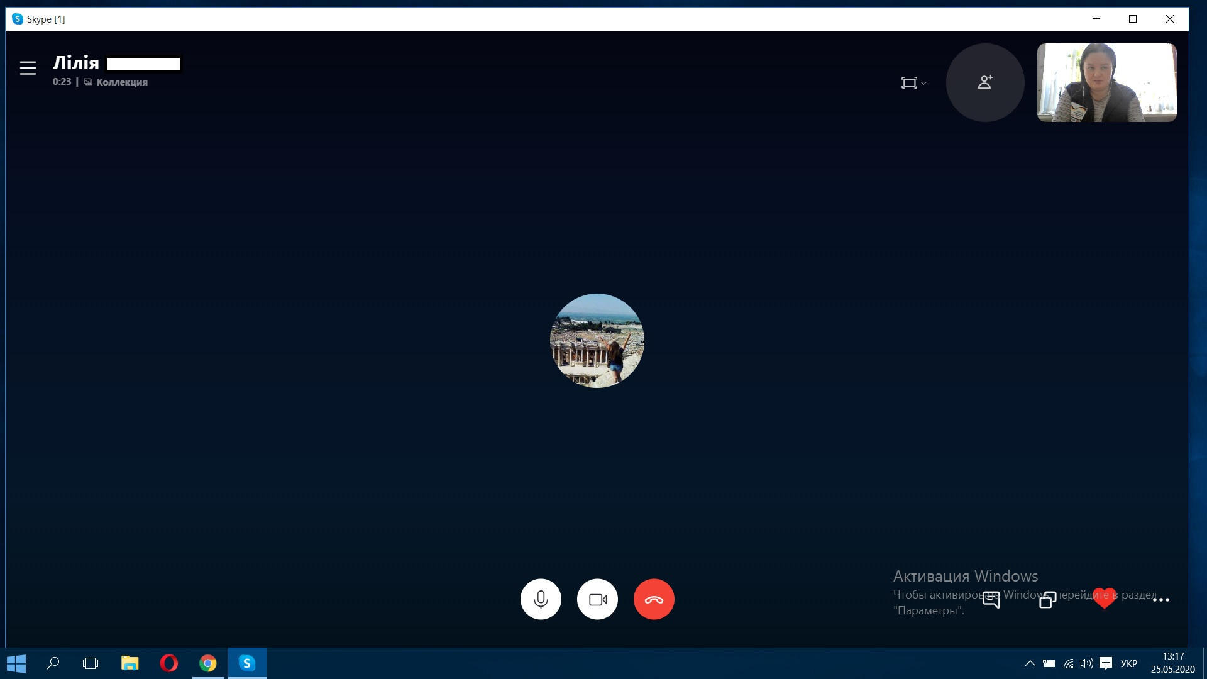Open the chat conversation panel icon
The width and height of the screenshot is (1207, 679).
(991, 600)
